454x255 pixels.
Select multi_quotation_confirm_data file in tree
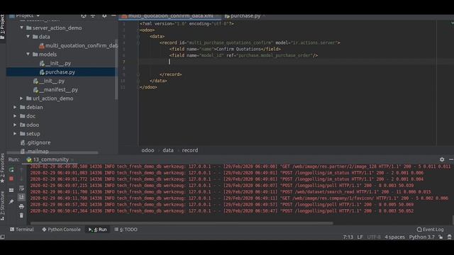(x=78, y=45)
